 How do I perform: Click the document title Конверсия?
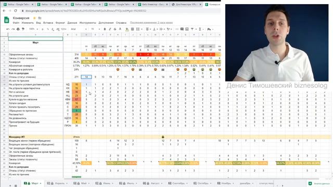21,18
